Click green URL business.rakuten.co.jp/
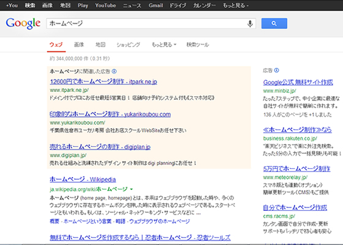The image size is (343, 245). (290, 138)
